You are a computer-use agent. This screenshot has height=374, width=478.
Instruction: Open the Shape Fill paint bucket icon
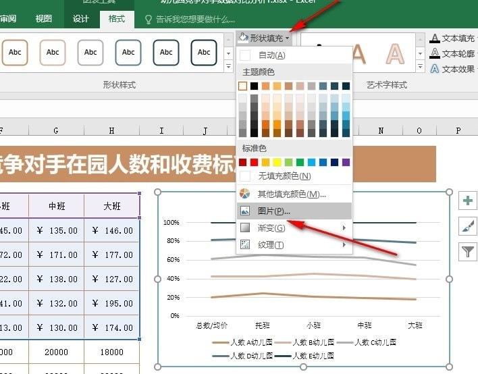pyautogui.click(x=243, y=38)
